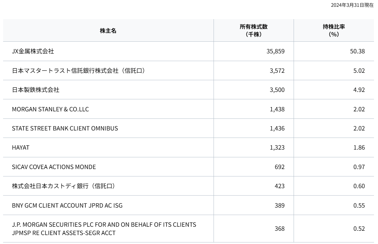Click the 50.38 ownership percentage

coord(357,52)
